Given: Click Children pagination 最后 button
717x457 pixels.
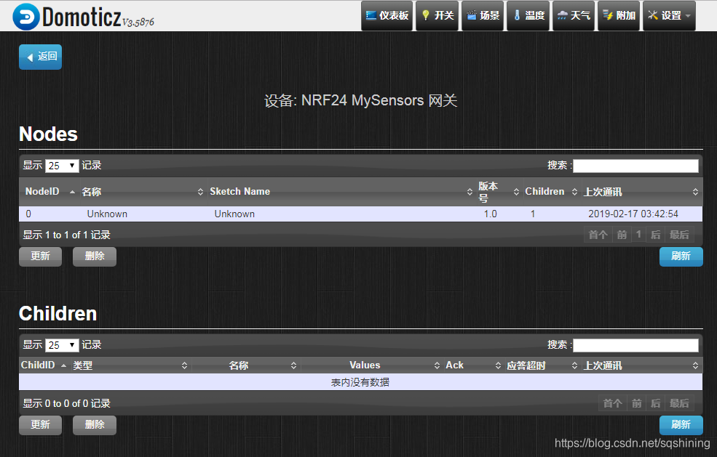Looking at the screenshot, I should (679, 403).
